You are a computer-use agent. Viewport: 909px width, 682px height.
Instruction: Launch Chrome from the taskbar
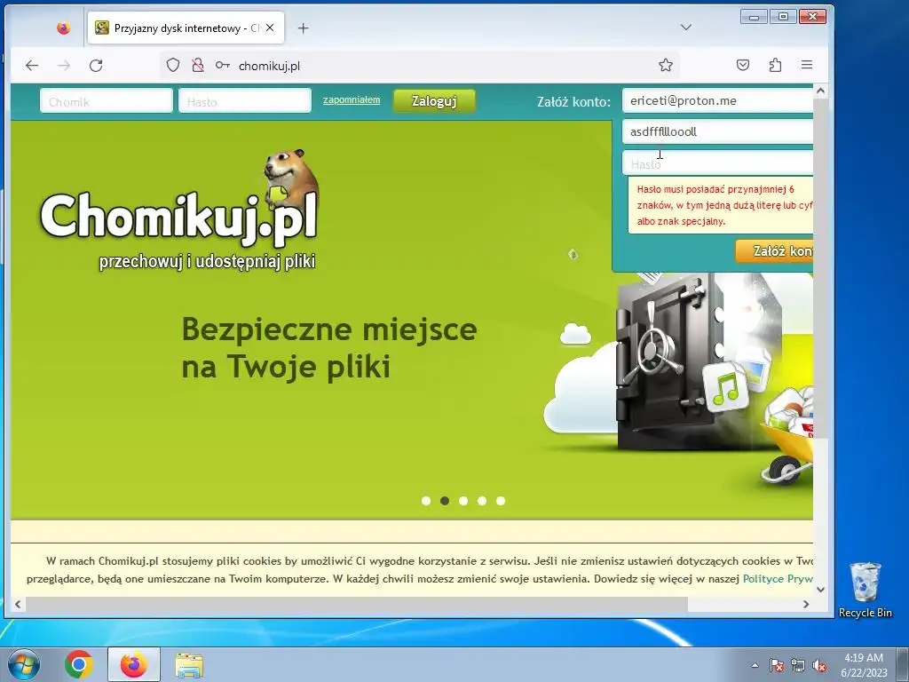79,664
